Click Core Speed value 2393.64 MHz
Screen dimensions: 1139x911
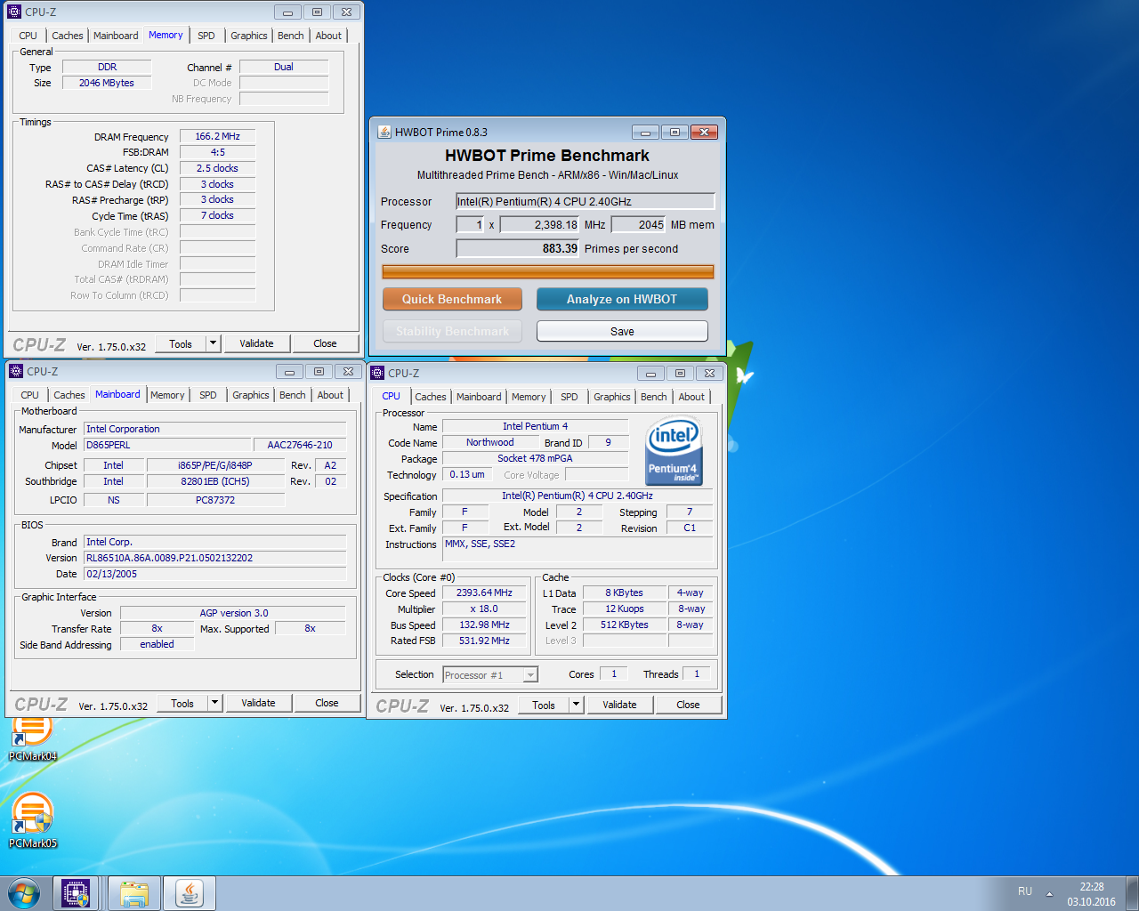484,593
